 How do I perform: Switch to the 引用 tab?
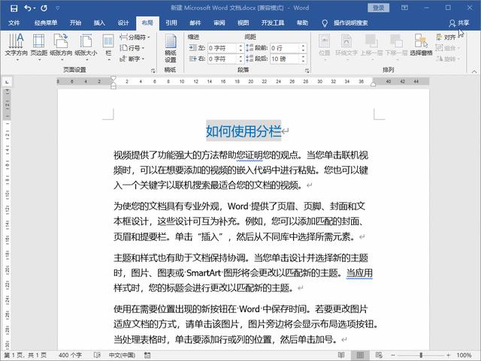(x=171, y=23)
